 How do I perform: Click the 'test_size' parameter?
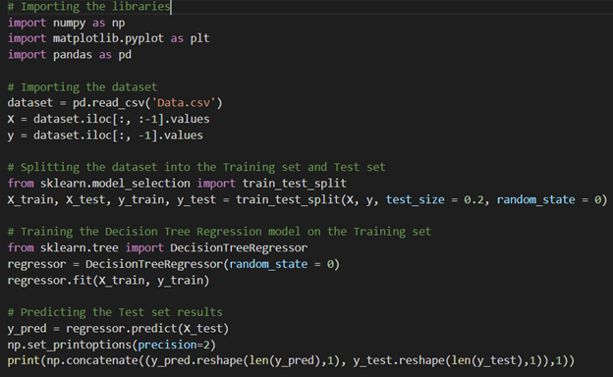416,200
